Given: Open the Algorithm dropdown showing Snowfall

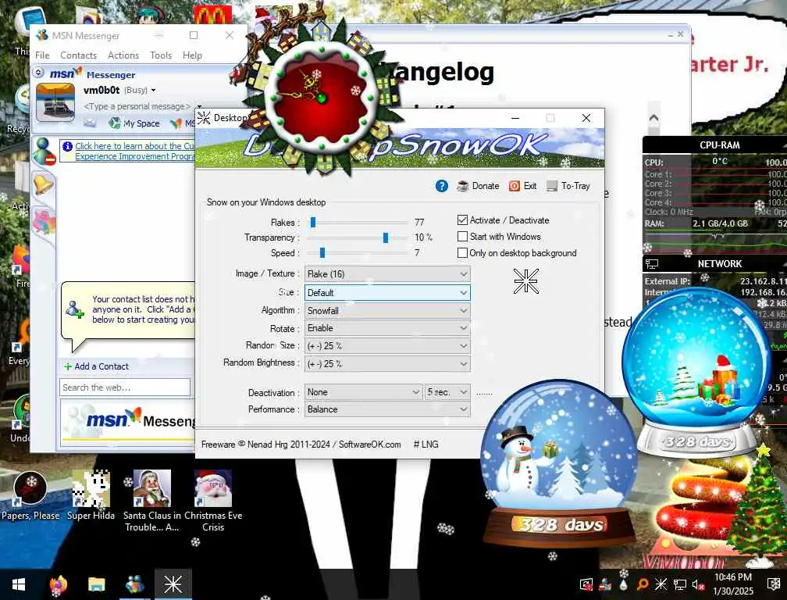Looking at the screenshot, I should coord(387,310).
